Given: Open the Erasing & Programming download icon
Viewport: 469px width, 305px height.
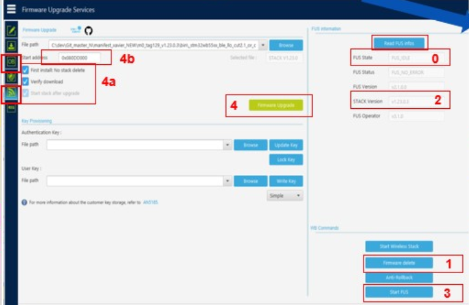Looking at the screenshot, I should [12, 46].
